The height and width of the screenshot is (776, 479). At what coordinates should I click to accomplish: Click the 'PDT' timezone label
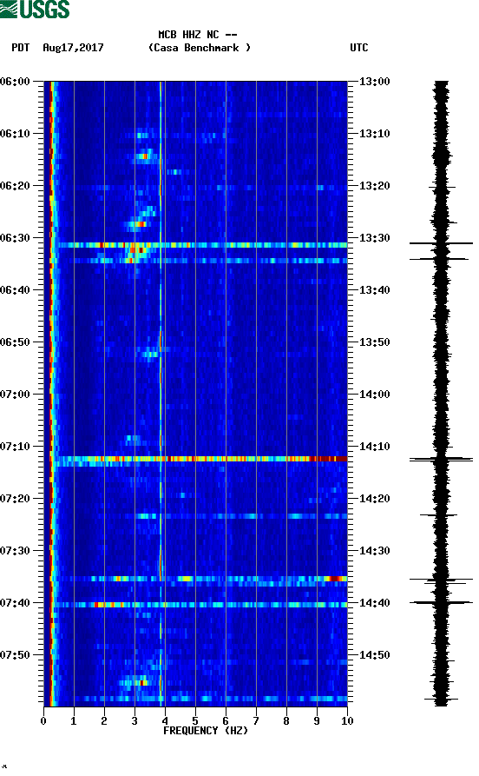(20, 48)
